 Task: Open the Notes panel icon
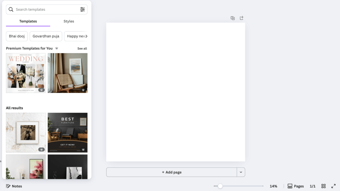[x=8, y=186]
